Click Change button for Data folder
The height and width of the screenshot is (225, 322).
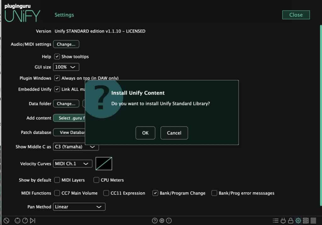[66, 104]
